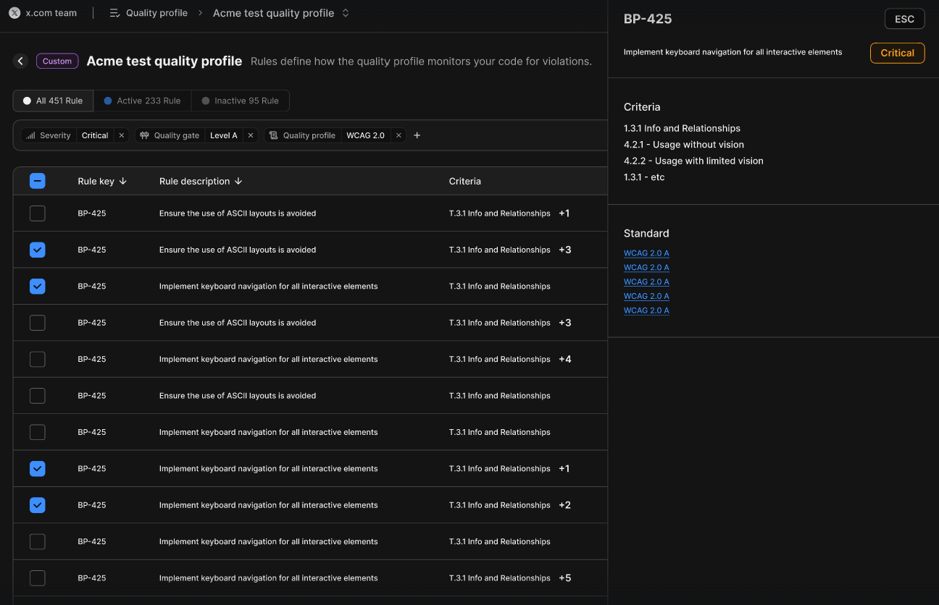Check the unselected ASCII layouts row with +3

(38, 323)
